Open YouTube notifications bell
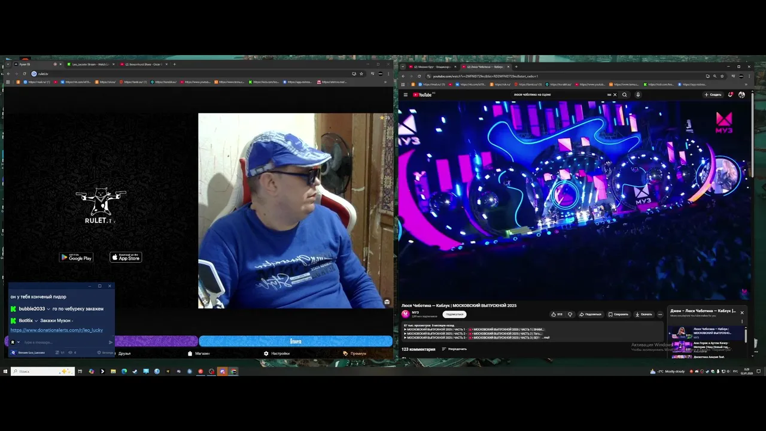Screen dimensions: 766x431 pos(731,95)
